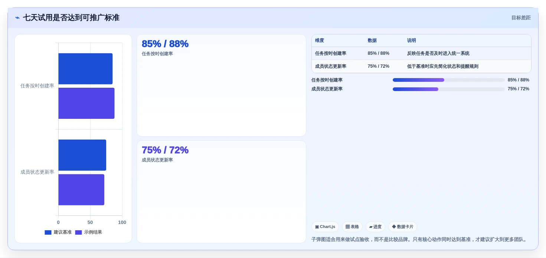Click 低于基准时应先简化状态和提醒规则 description cell
The height and width of the screenshot is (258, 546).
click(x=443, y=67)
